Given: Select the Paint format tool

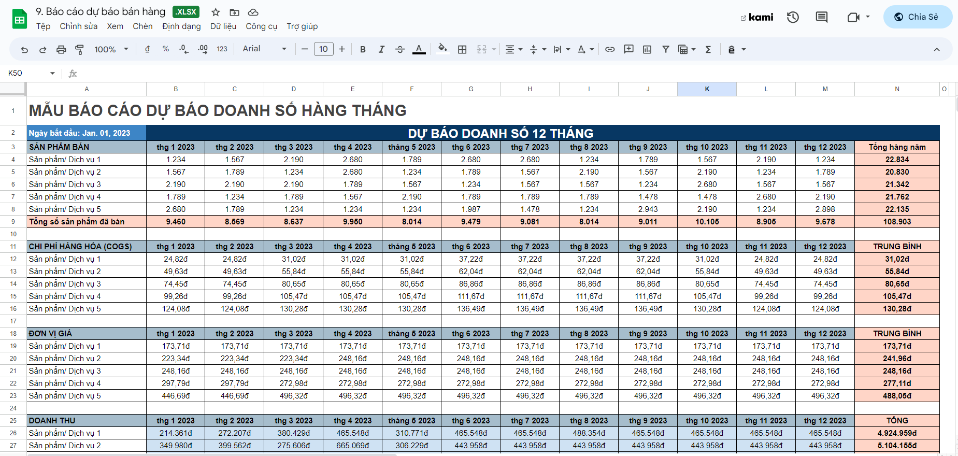Looking at the screenshot, I should click(79, 49).
